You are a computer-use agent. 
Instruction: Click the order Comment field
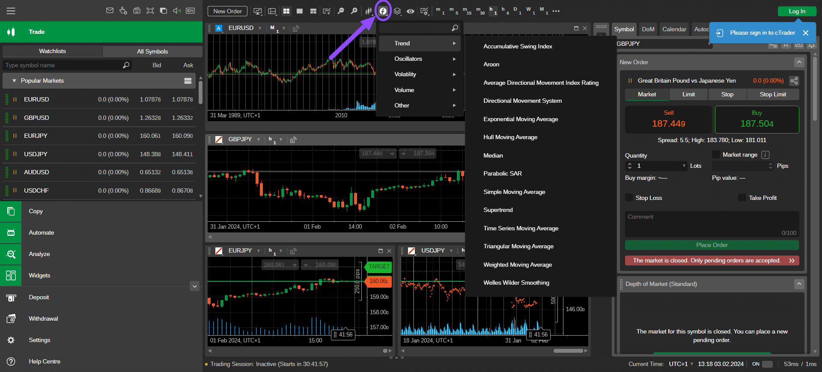[x=712, y=224]
